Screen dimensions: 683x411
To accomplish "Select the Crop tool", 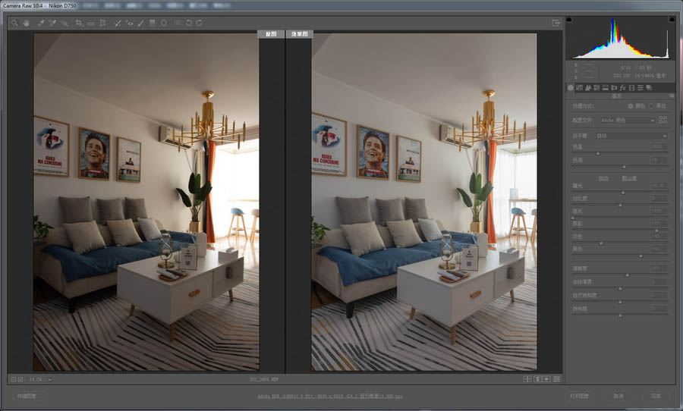I will pyautogui.click(x=79, y=23).
